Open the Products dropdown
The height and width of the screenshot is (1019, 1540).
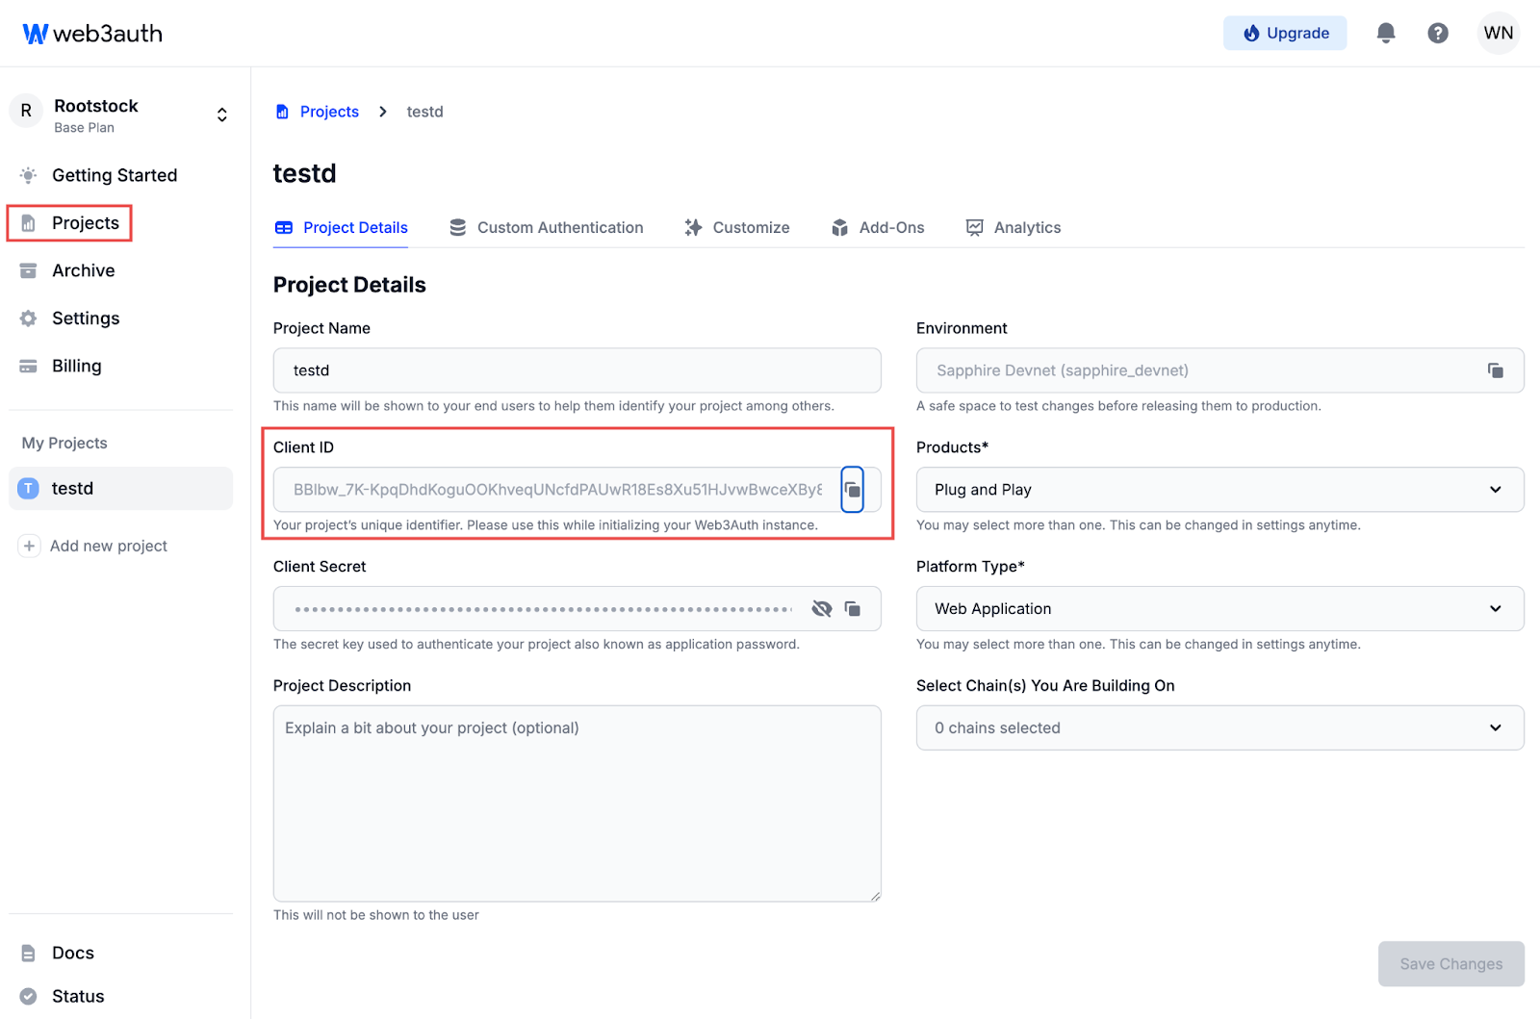point(1219,490)
